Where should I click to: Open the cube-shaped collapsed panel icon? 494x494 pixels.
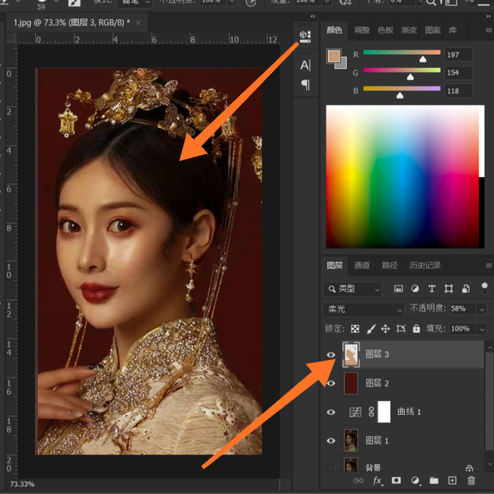(305, 36)
